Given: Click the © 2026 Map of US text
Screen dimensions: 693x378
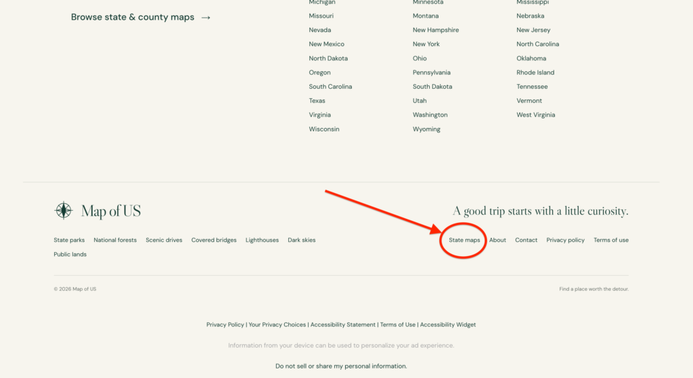Looking at the screenshot, I should coord(75,289).
